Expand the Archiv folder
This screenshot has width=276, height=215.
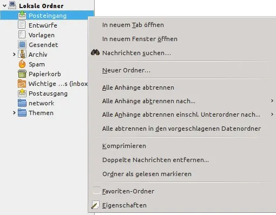pos(14,54)
